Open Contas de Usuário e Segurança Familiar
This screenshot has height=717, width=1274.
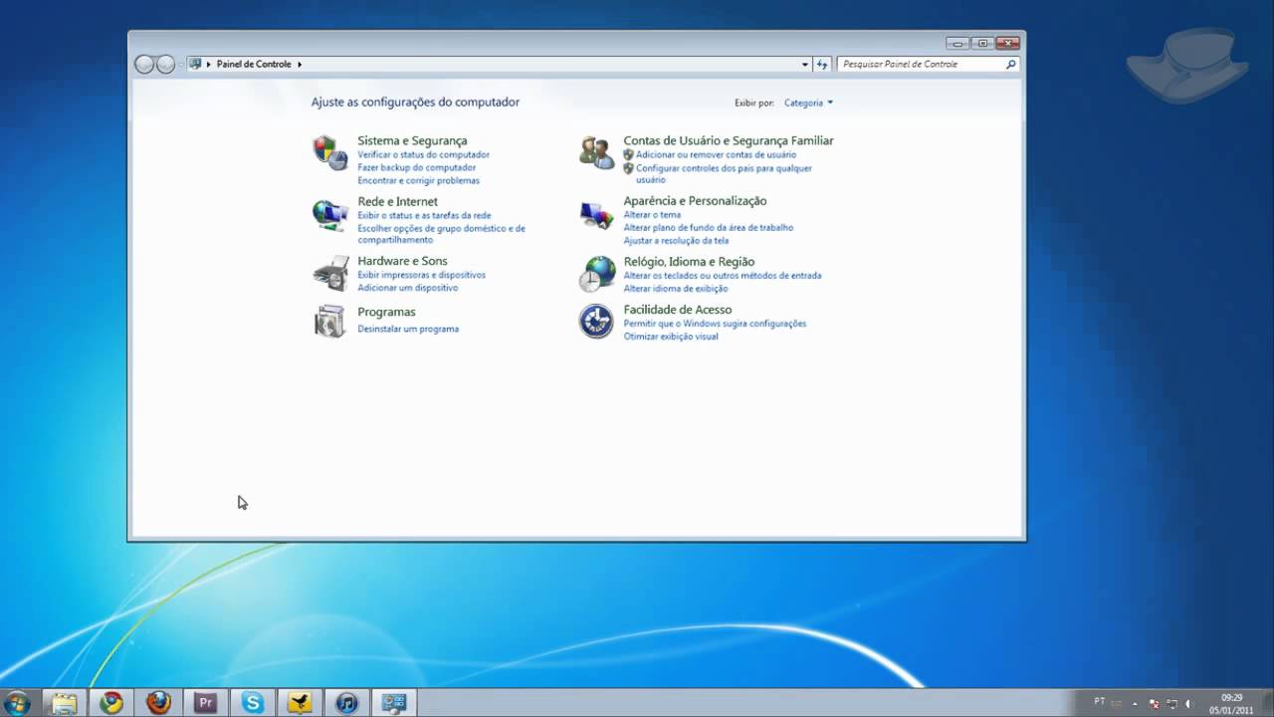[x=729, y=140]
